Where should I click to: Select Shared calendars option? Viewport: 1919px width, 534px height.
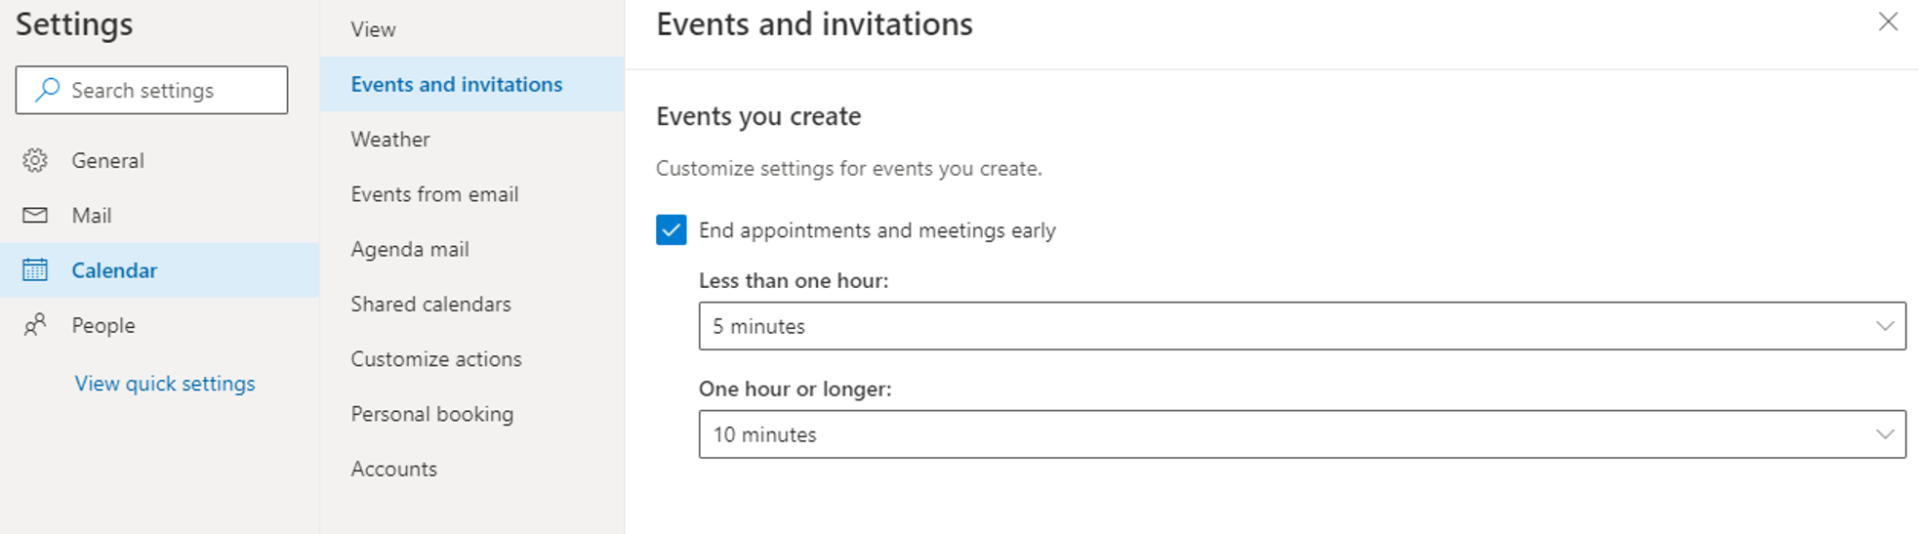click(430, 305)
